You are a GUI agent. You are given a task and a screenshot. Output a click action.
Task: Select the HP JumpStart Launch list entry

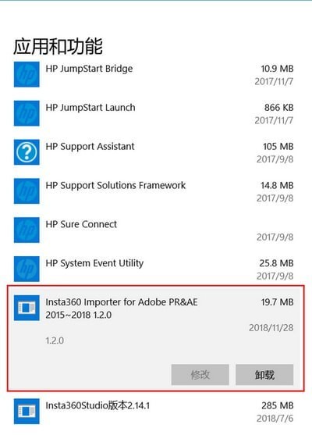[x=154, y=113]
